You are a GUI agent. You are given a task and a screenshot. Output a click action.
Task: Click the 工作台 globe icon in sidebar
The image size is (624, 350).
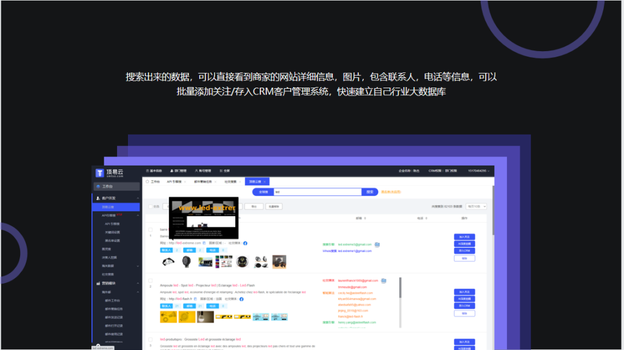(98, 186)
